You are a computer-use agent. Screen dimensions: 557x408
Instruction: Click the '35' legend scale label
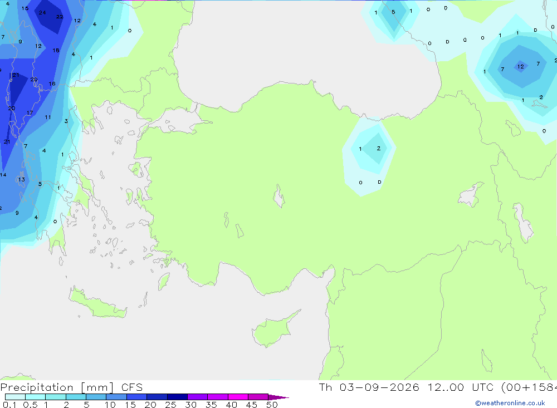211,405
